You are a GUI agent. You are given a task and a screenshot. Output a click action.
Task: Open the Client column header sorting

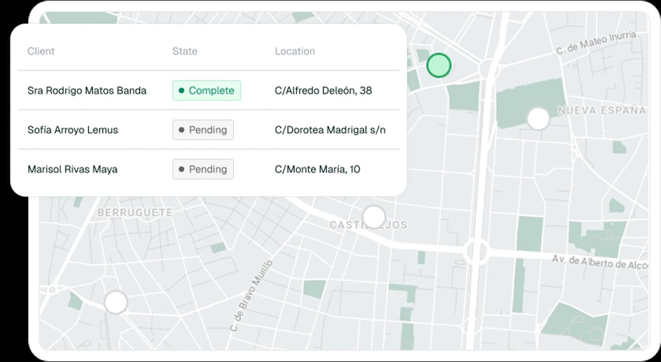[x=41, y=51]
